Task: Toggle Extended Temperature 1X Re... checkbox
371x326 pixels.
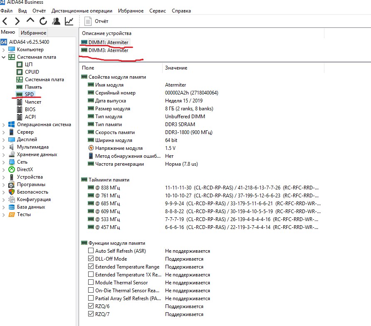Action: 91,274
